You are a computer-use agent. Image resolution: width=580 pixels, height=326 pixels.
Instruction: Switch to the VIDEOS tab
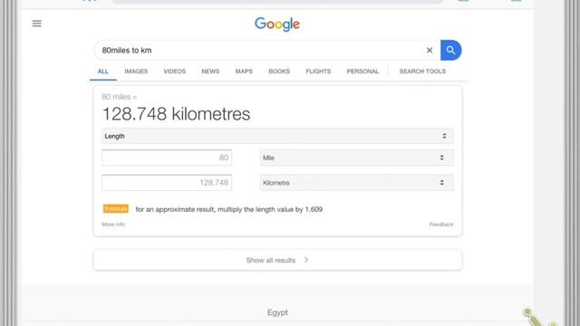175,72
